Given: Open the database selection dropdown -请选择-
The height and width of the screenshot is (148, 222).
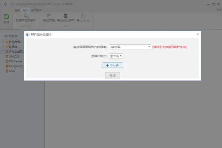Looking at the screenshot, I should click(130, 47).
